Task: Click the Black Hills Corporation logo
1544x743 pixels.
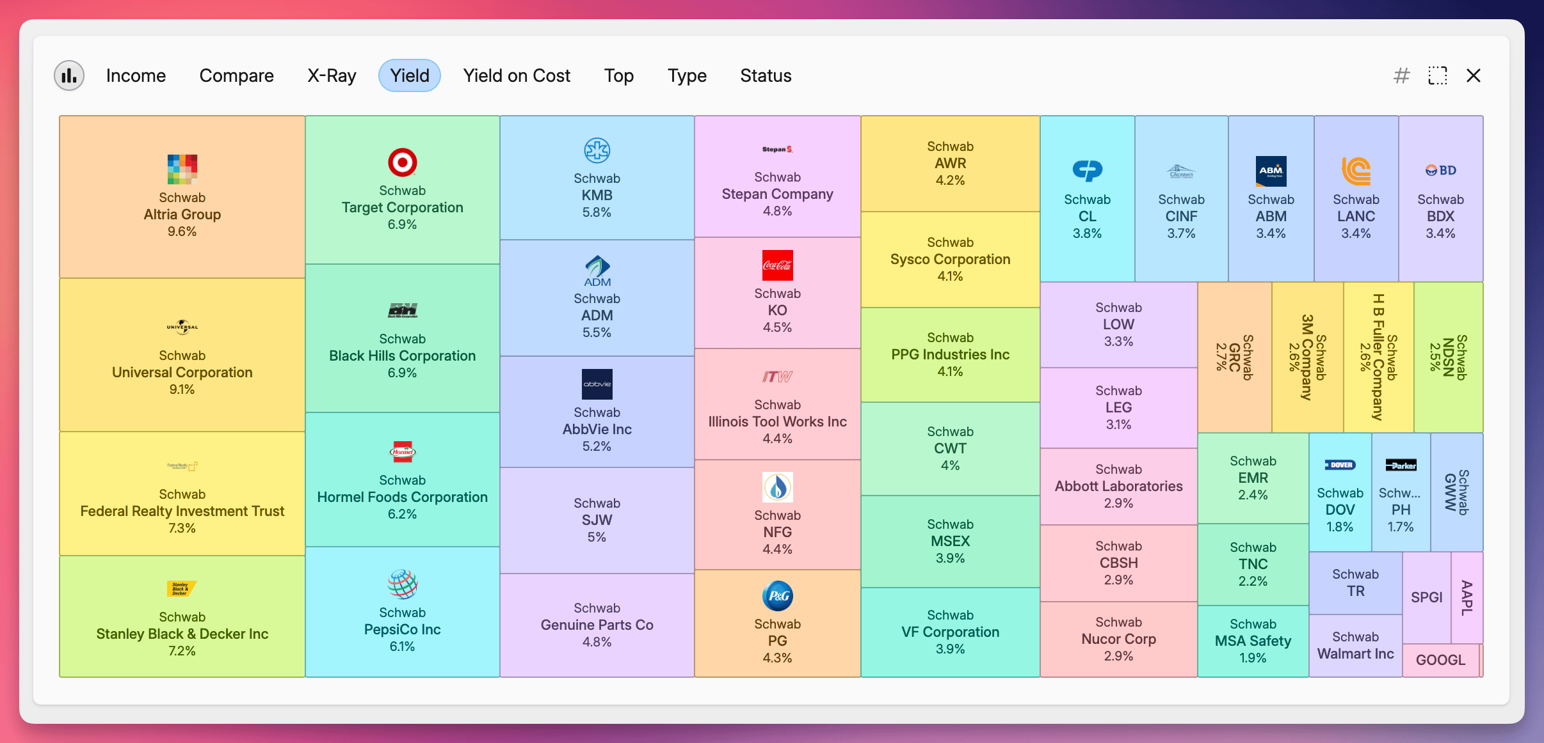Action: tap(403, 311)
